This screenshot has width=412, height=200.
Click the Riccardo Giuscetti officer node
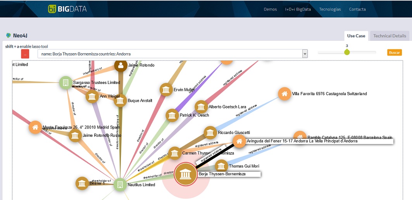[210, 133]
